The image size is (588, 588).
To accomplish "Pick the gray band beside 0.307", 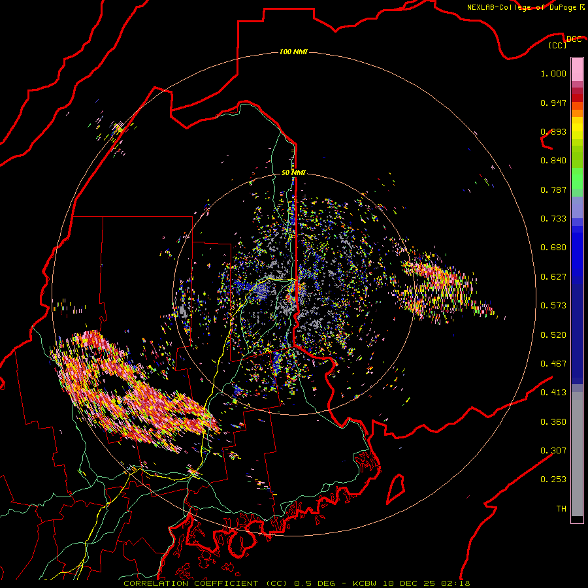I will (577, 454).
